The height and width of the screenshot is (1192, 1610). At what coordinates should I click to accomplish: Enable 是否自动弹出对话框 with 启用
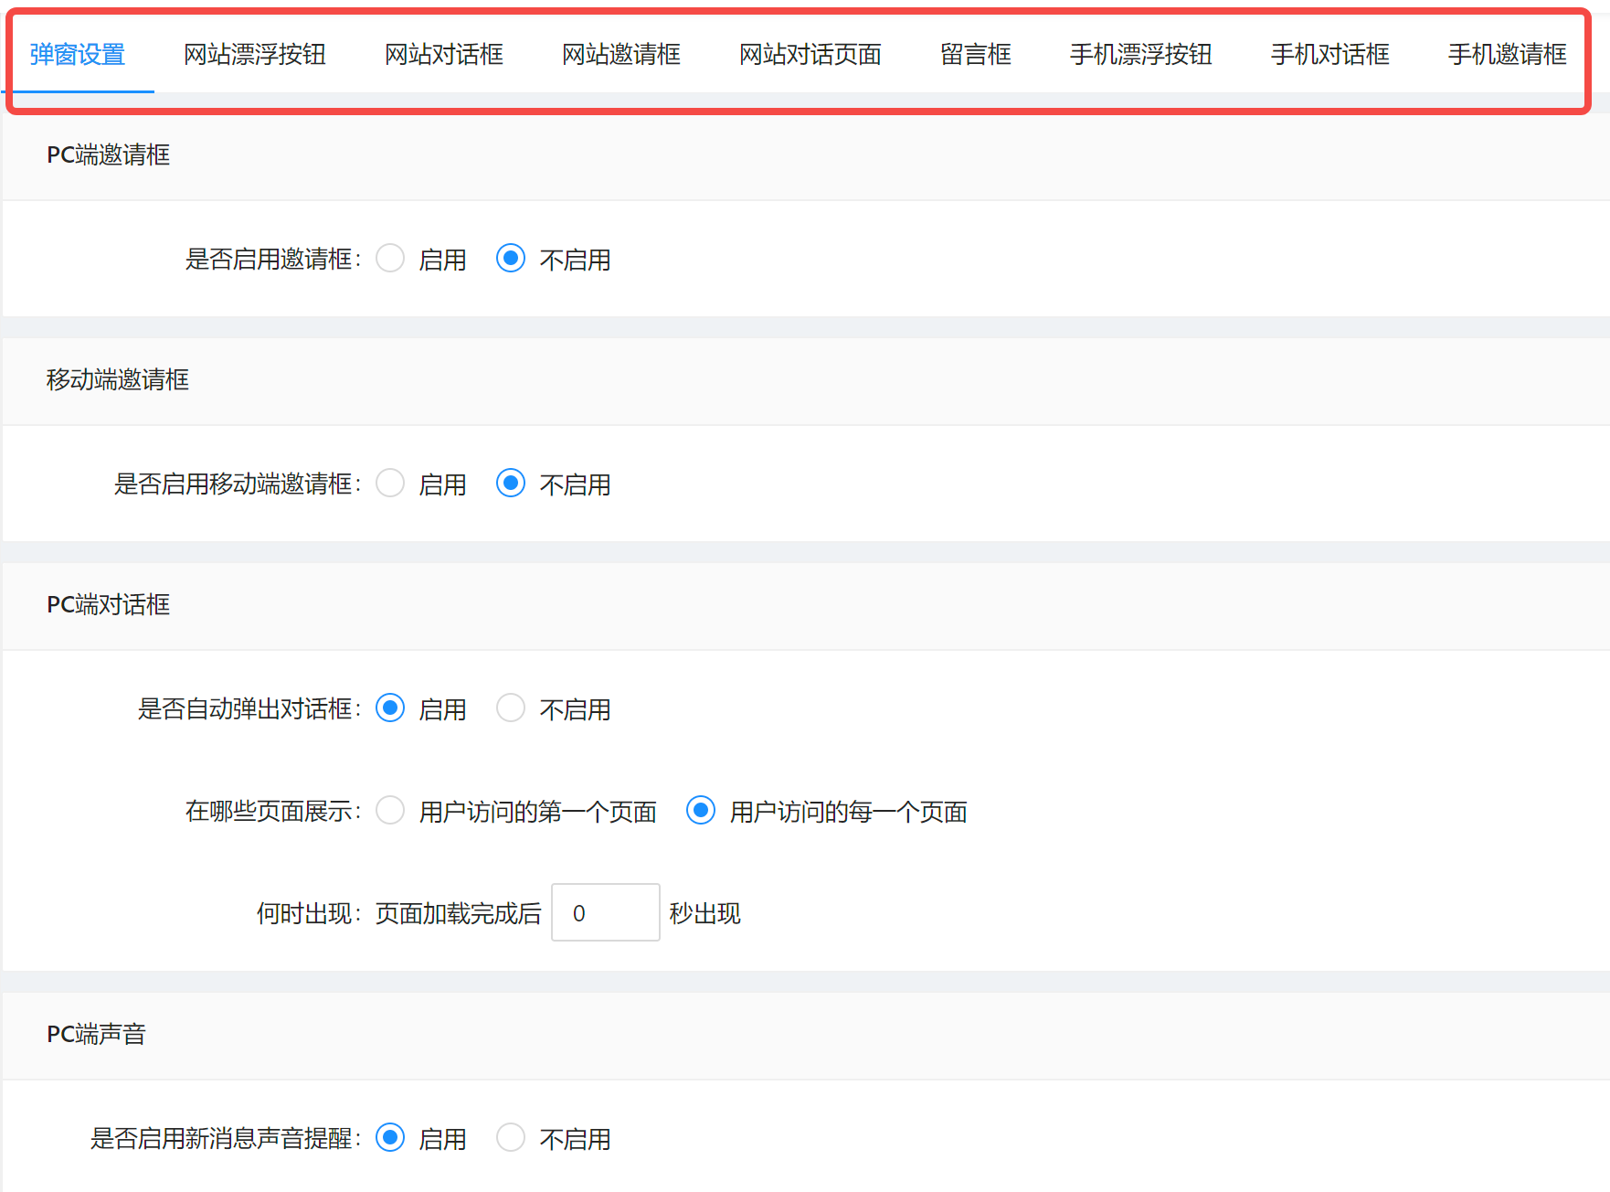pyautogui.click(x=390, y=708)
